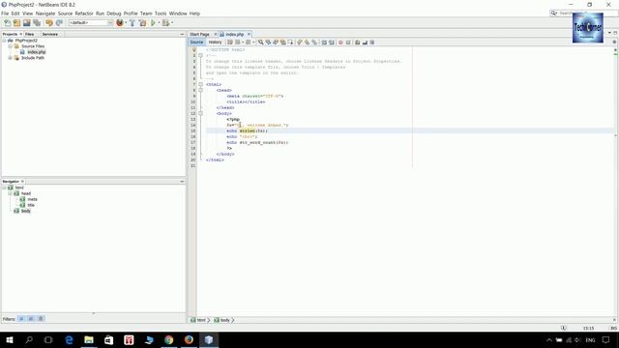The image size is (619, 348).
Task: Click the NetBeans cube icon in taskbar
Action: coord(209,339)
